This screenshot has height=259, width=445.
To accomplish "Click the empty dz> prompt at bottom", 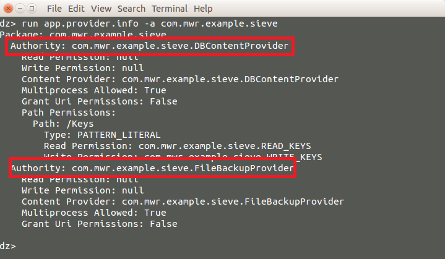I will tap(8, 246).
